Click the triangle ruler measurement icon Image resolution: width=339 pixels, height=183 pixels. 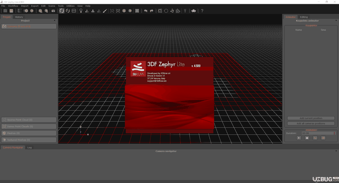pos(178,11)
